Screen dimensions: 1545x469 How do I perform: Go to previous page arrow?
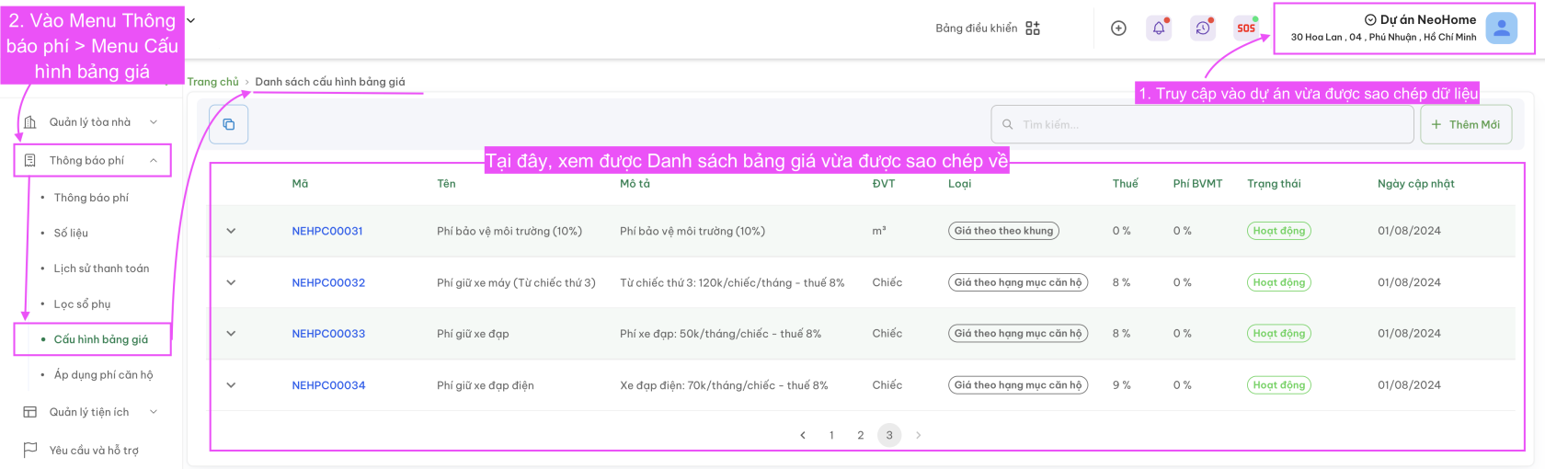[803, 435]
